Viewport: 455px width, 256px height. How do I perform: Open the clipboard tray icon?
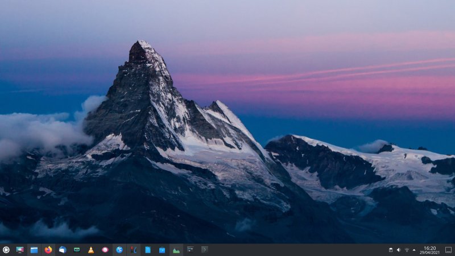pos(391,250)
